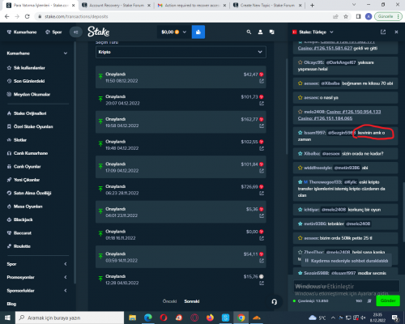Screen dimensions: 405x324
Task: Open the Stake: Türkçe chat room dropdown
Action: (313, 32)
